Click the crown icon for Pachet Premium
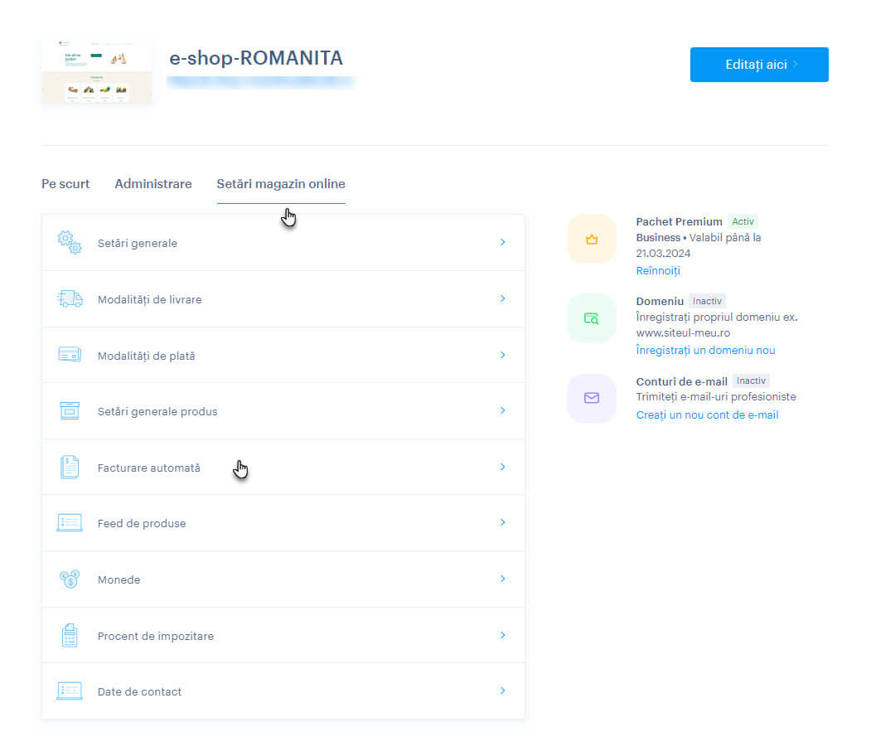The image size is (871, 732). click(592, 239)
